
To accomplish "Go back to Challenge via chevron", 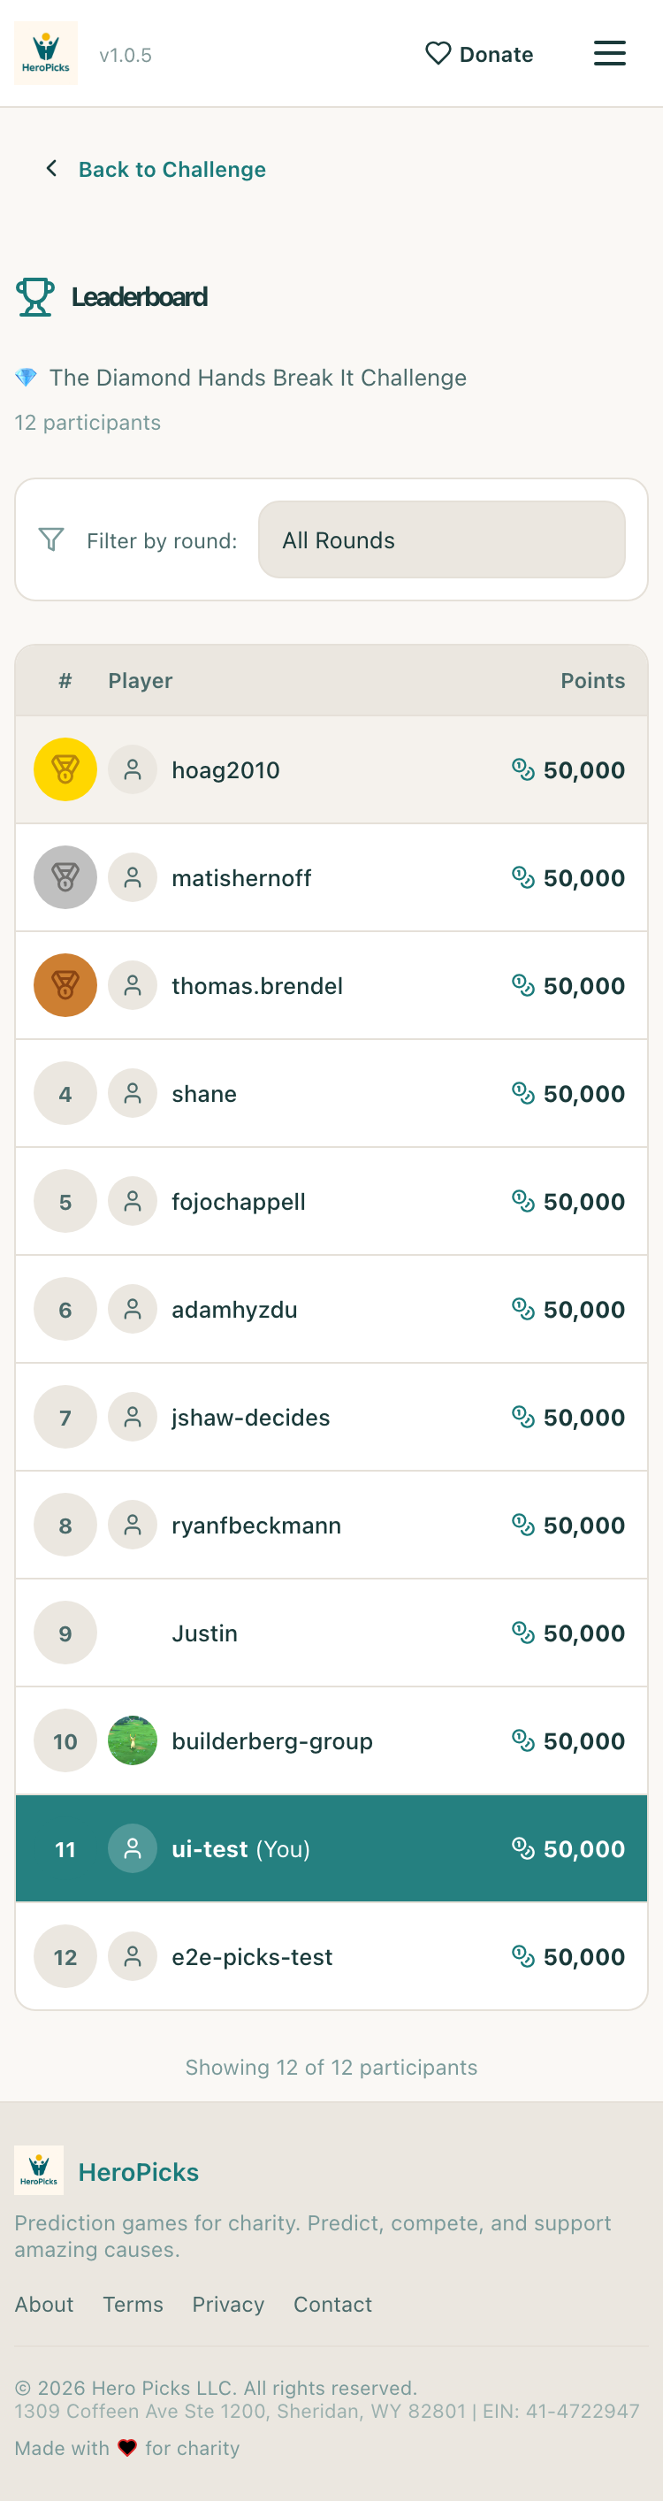I will click(x=51, y=169).
